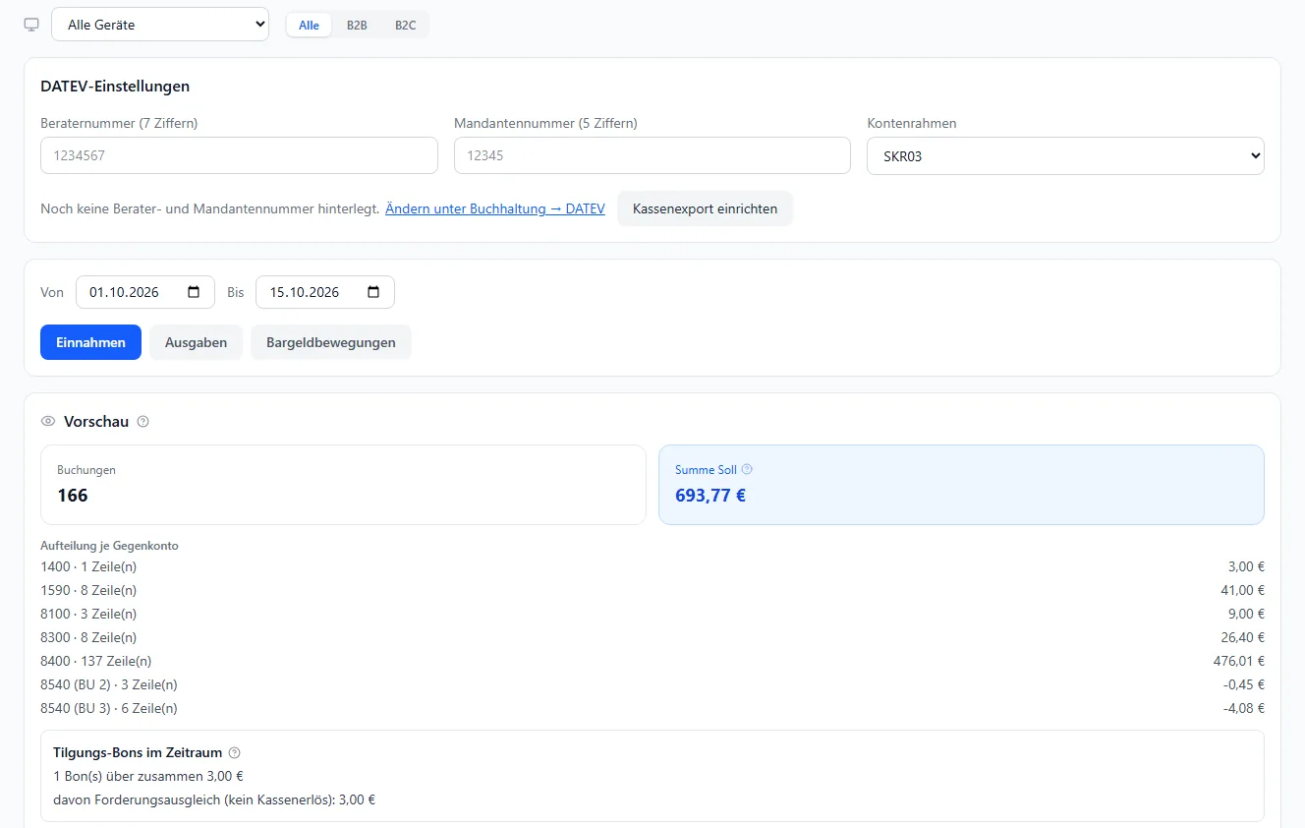Click the Buchungen count 166
Image resolution: width=1305 pixels, height=828 pixels.
pyautogui.click(x=73, y=496)
